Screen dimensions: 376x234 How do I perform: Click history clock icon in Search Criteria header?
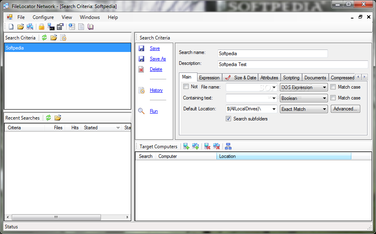point(63,38)
